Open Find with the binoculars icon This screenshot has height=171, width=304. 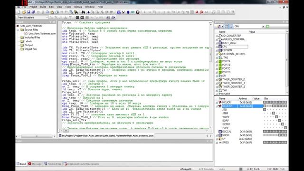83,12
